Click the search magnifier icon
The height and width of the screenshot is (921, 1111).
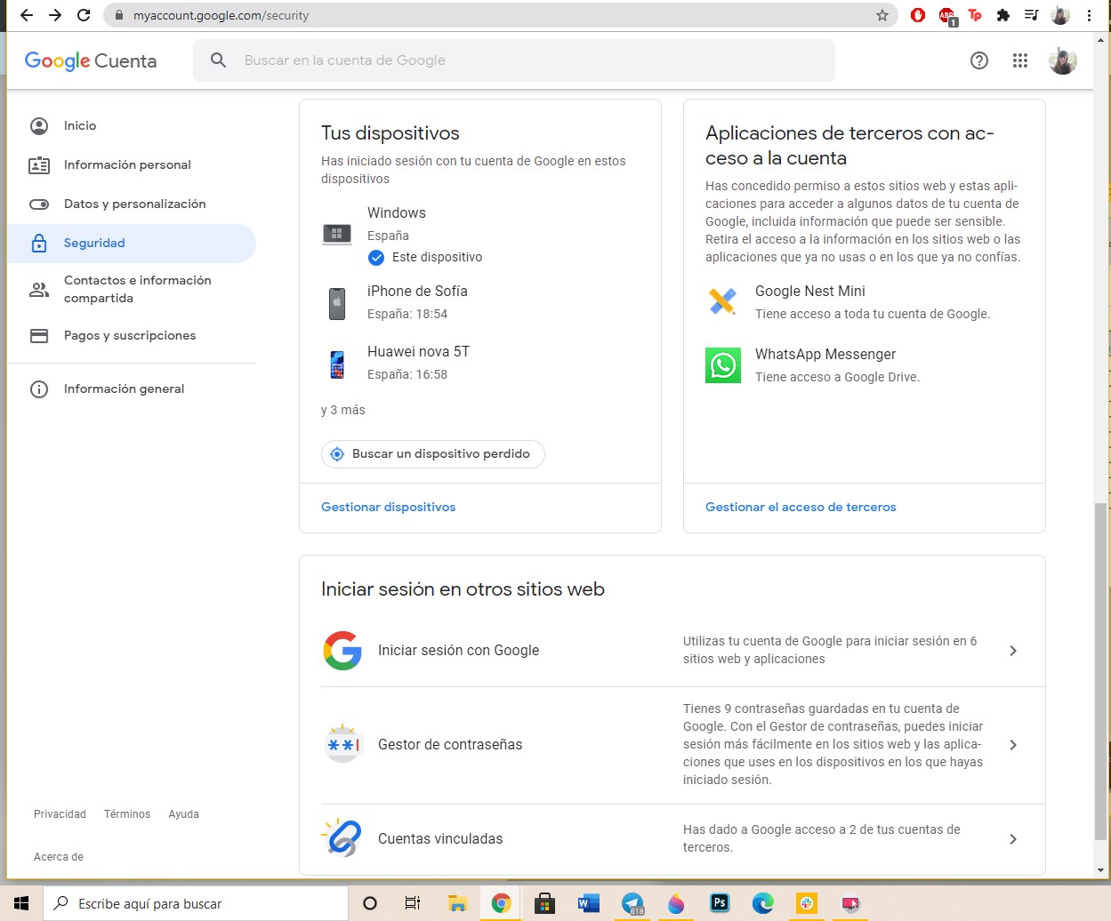click(x=218, y=60)
